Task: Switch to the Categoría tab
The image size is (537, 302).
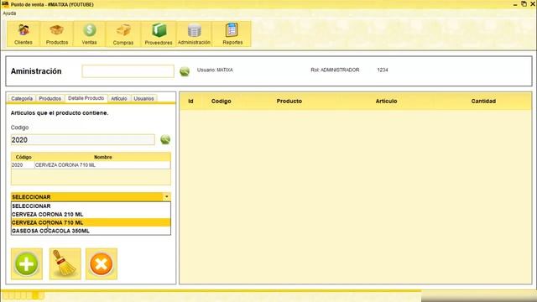Action: tap(22, 99)
